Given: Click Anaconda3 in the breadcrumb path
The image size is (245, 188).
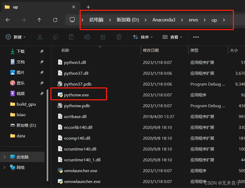Looking at the screenshot, I should (164, 20).
